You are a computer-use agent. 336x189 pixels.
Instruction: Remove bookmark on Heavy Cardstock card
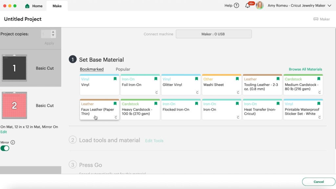(x=156, y=104)
